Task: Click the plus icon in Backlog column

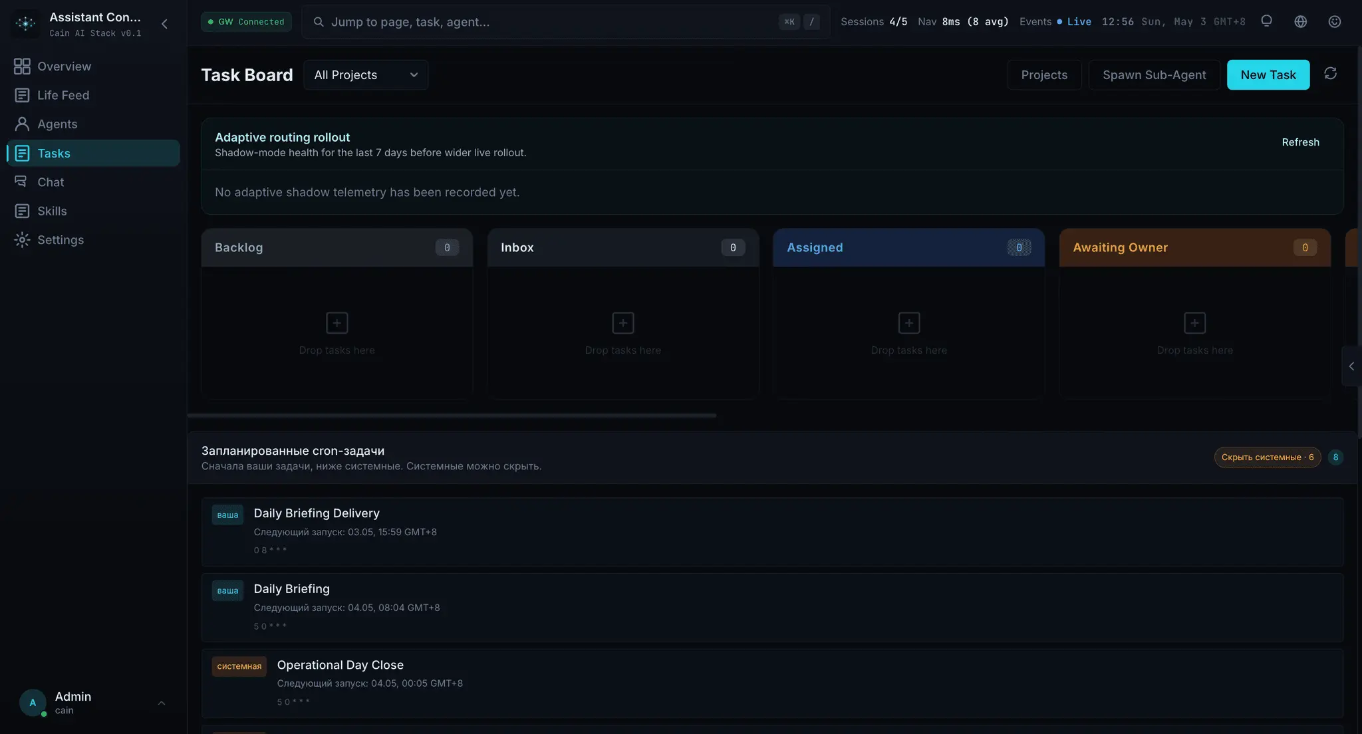Action: click(x=337, y=323)
